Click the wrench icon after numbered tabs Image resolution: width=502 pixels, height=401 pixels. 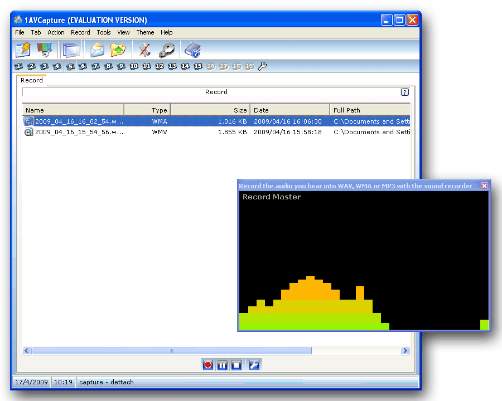click(262, 66)
